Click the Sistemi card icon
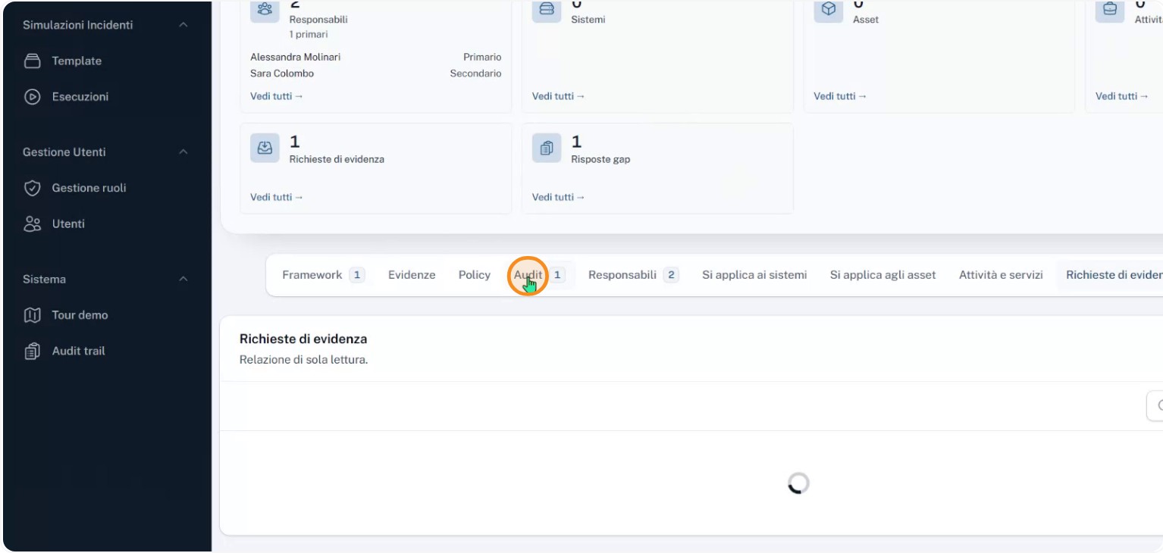The width and height of the screenshot is (1163, 553). [547, 10]
